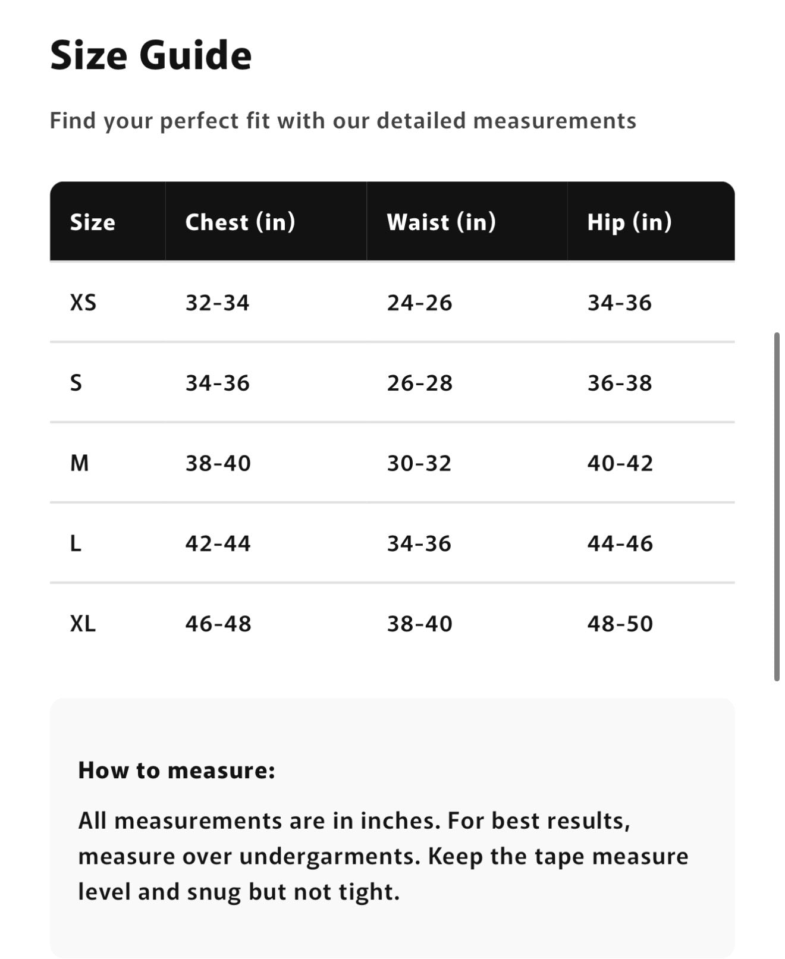Viewport: 785px width, 959px height.
Task: Select the XL size row label
Action: 83,624
